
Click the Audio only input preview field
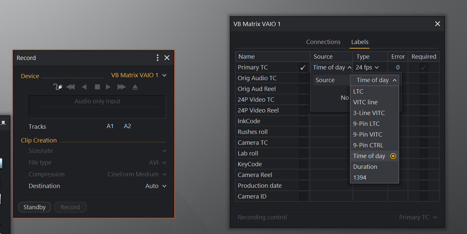98,107
